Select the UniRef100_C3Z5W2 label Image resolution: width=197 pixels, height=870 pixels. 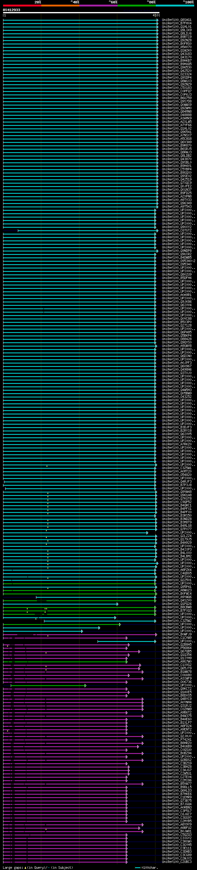tap(177, 621)
